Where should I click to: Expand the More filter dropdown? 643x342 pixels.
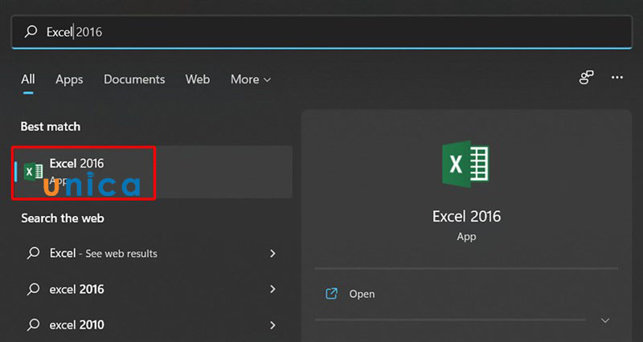click(251, 79)
